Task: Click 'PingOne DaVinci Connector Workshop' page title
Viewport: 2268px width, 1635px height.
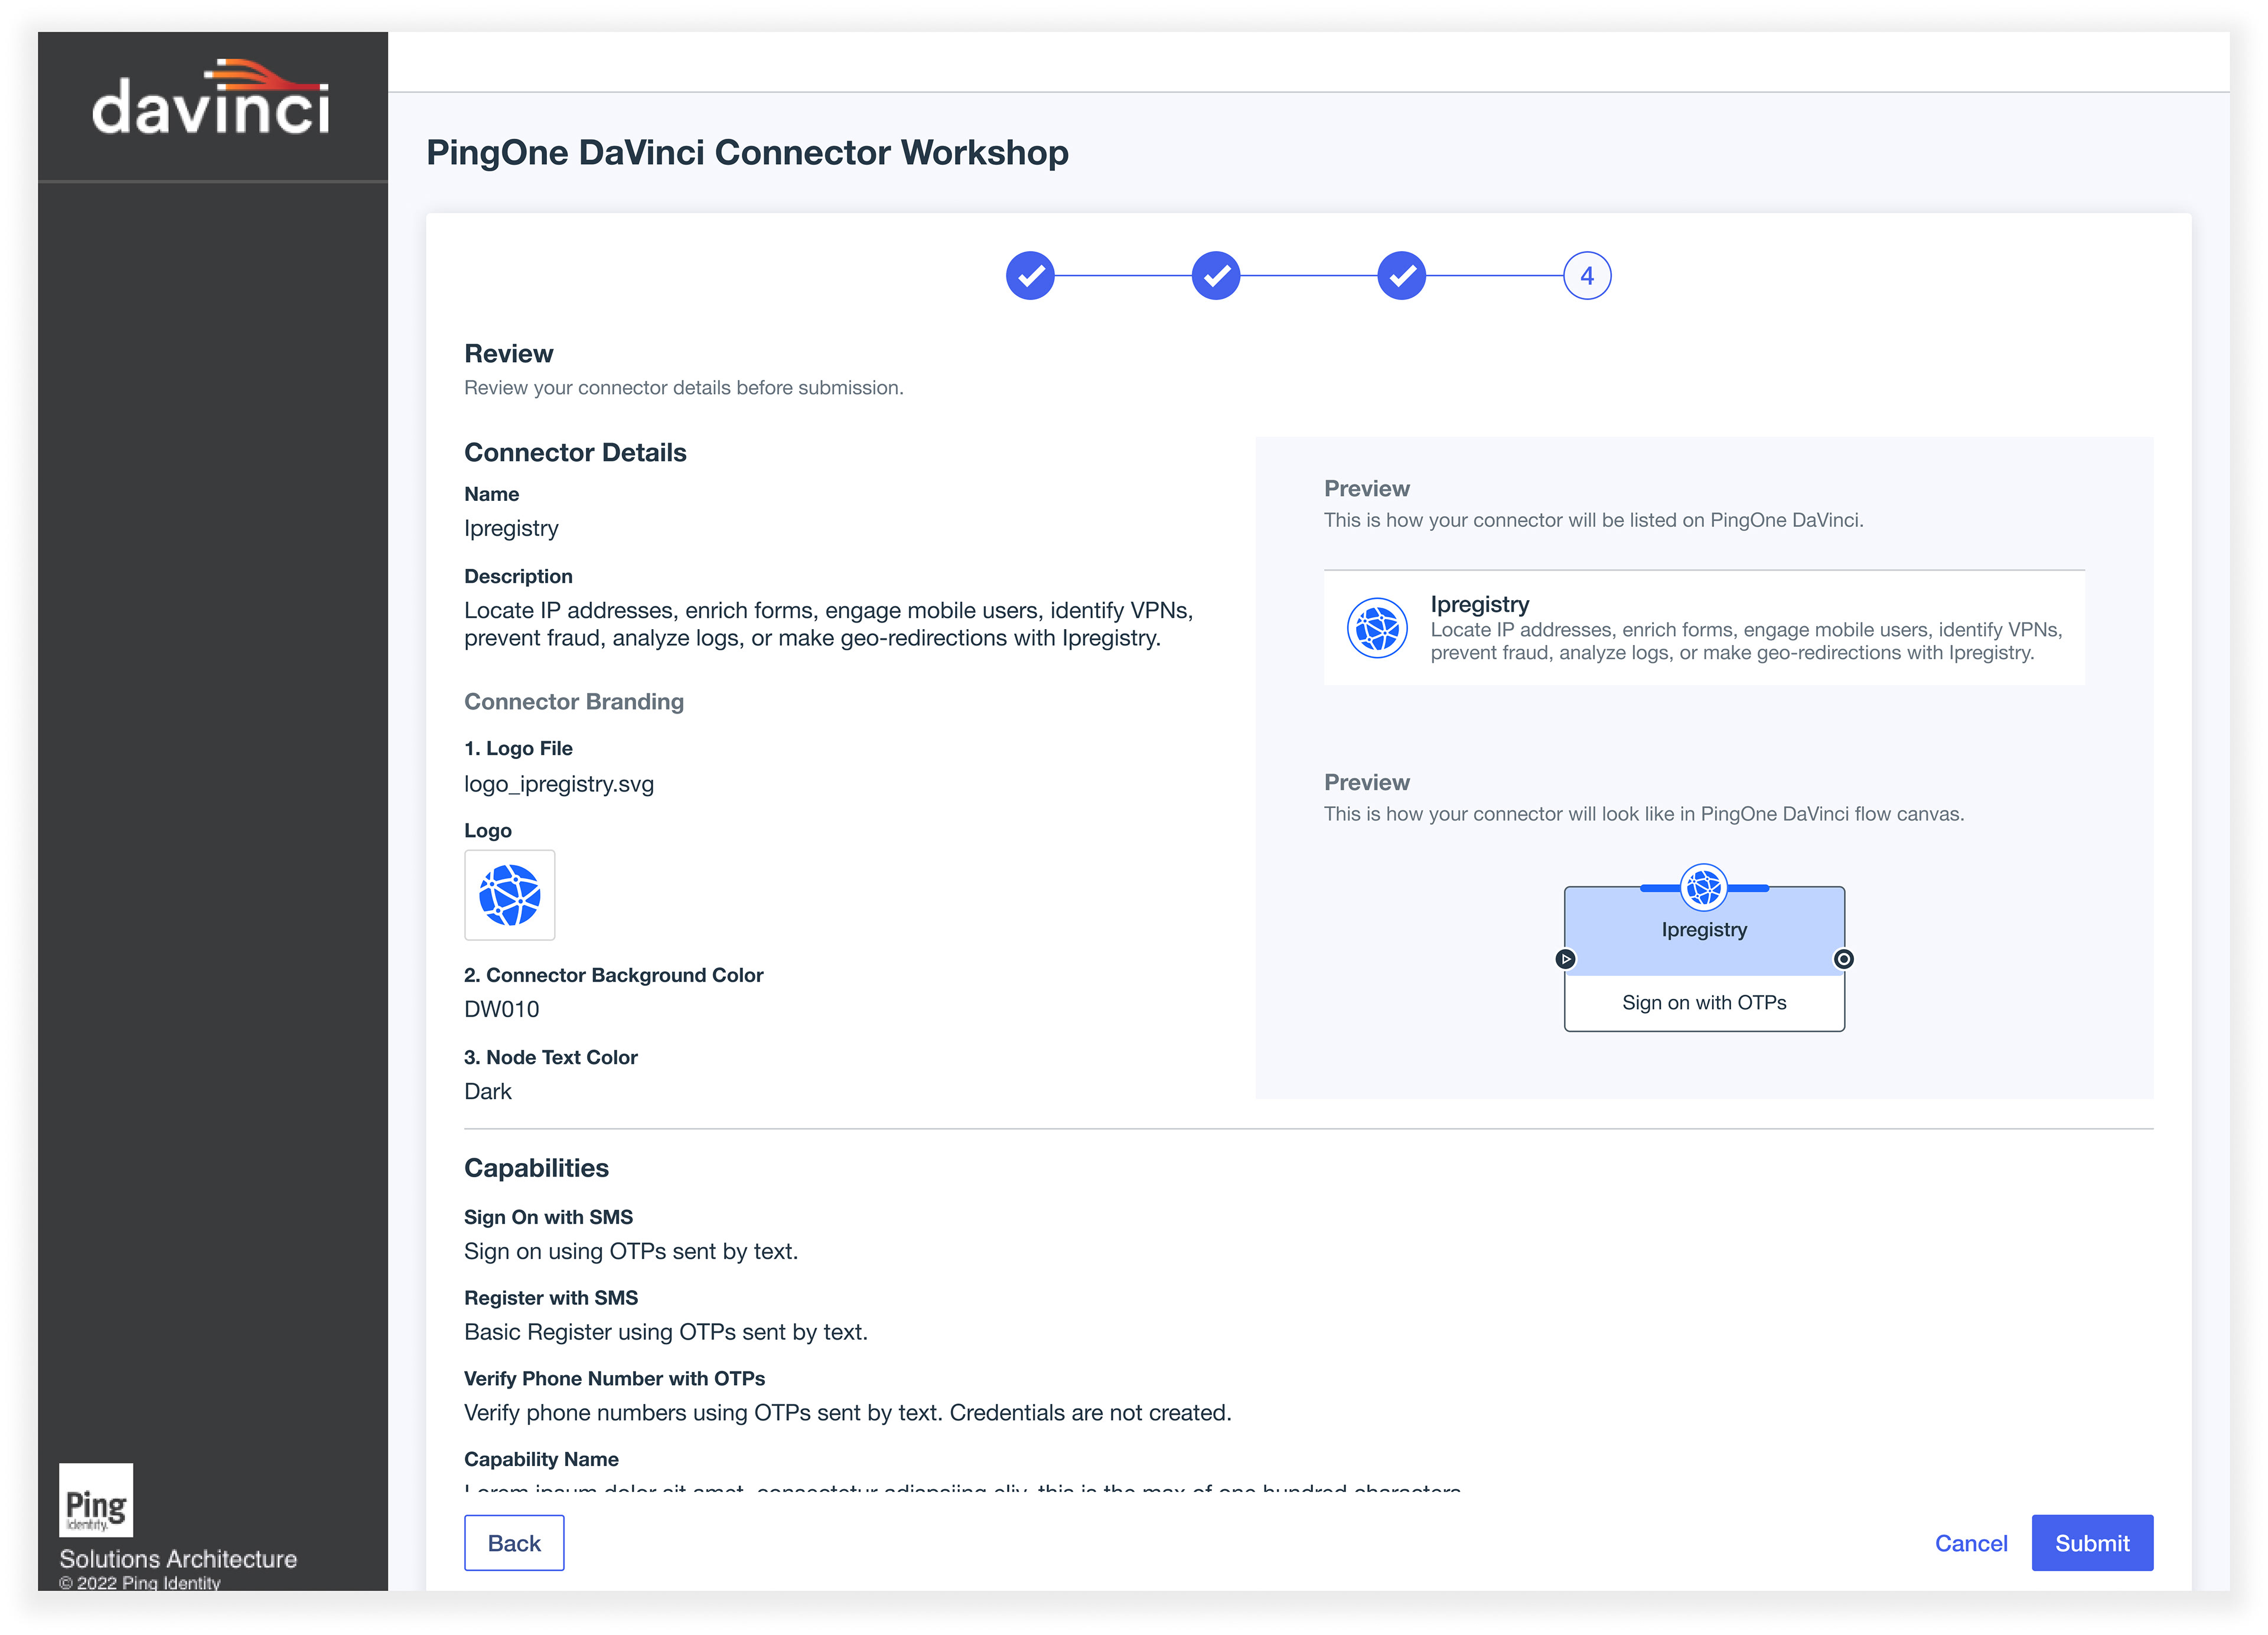Action: pyautogui.click(x=747, y=152)
